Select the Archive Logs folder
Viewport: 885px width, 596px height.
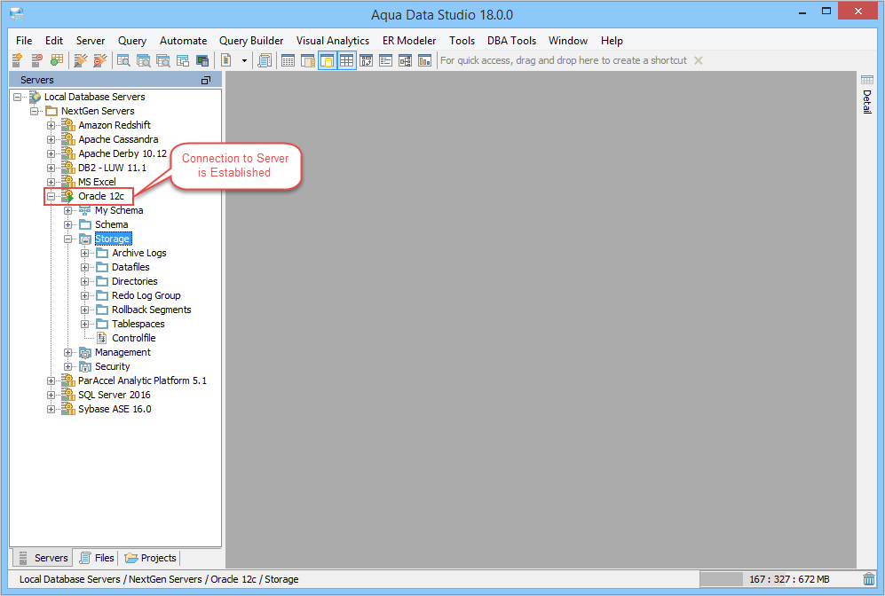click(x=138, y=253)
